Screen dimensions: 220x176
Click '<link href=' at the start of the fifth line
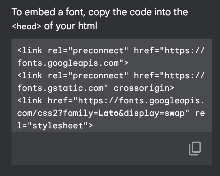tap(48, 101)
